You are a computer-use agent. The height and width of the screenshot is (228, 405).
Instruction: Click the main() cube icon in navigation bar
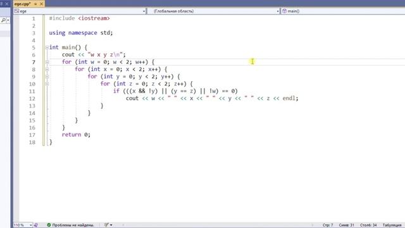click(284, 11)
